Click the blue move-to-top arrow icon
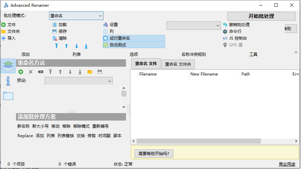Viewport: 301px width, 169px height. coord(57,46)
